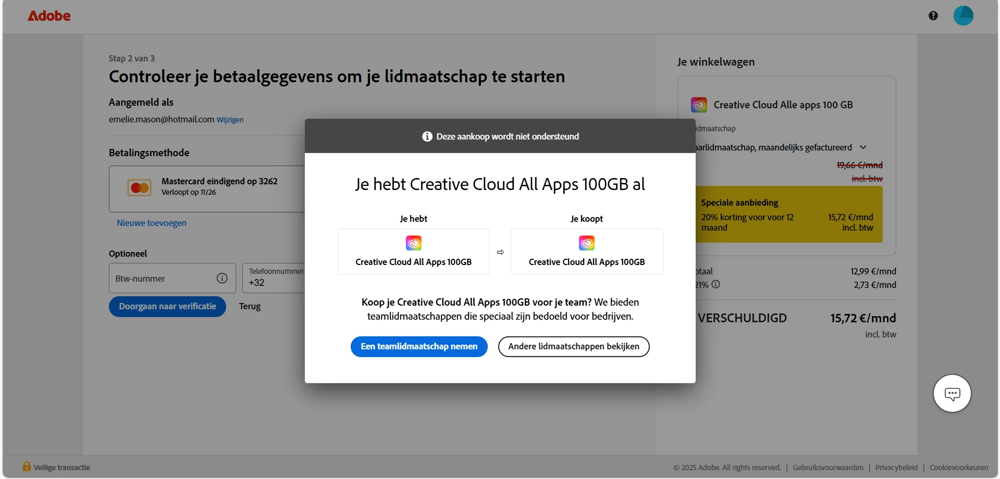Viewport: 1000px width, 479px height.
Task: Open Cookievoorkeuren footer link
Action: click(x=959, y=468)
